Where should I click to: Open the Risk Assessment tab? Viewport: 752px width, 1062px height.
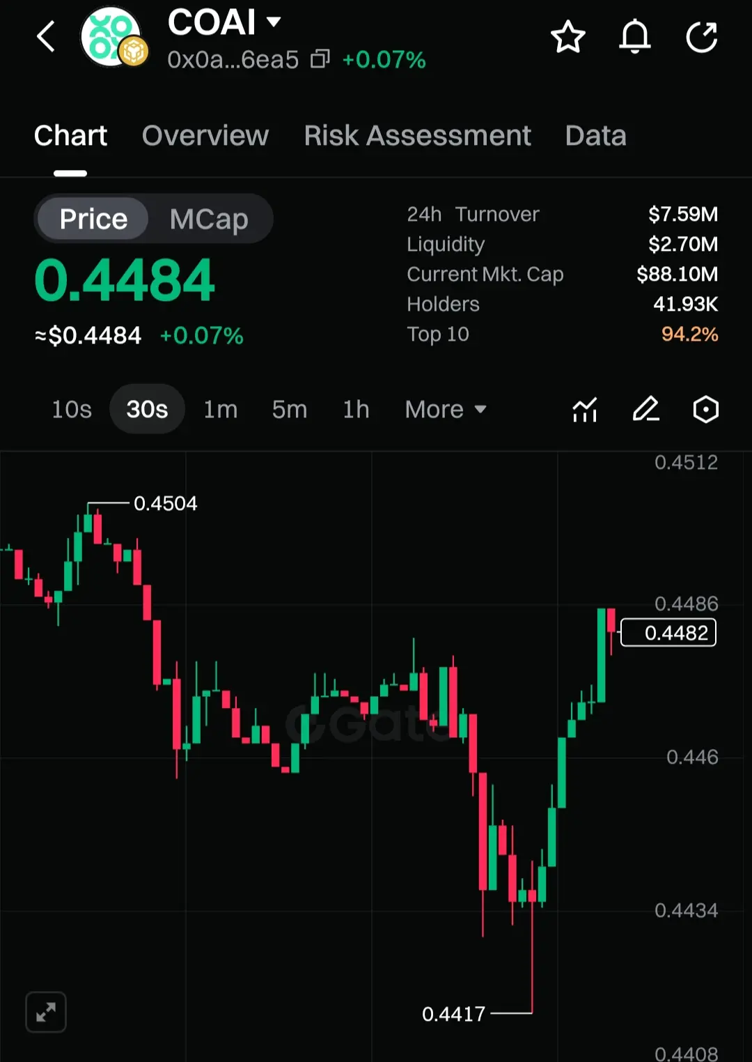point(417,135)
